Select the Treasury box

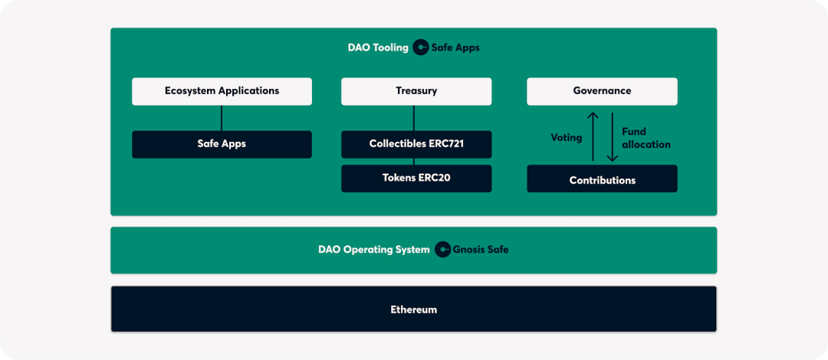pyautogui.click(x=416, y=91)
